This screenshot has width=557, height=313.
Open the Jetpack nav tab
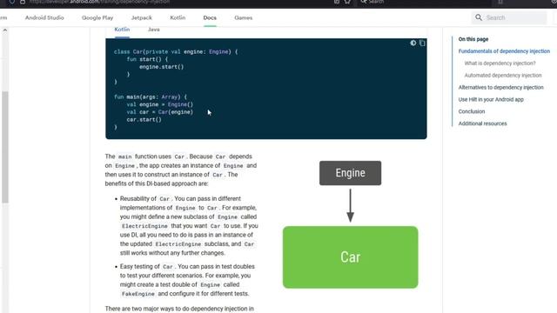pyautogui.click(x=141, y=17)
